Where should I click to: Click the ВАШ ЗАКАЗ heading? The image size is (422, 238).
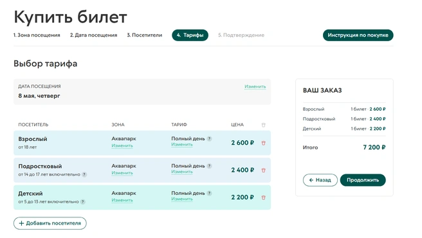tap(322, 90)
